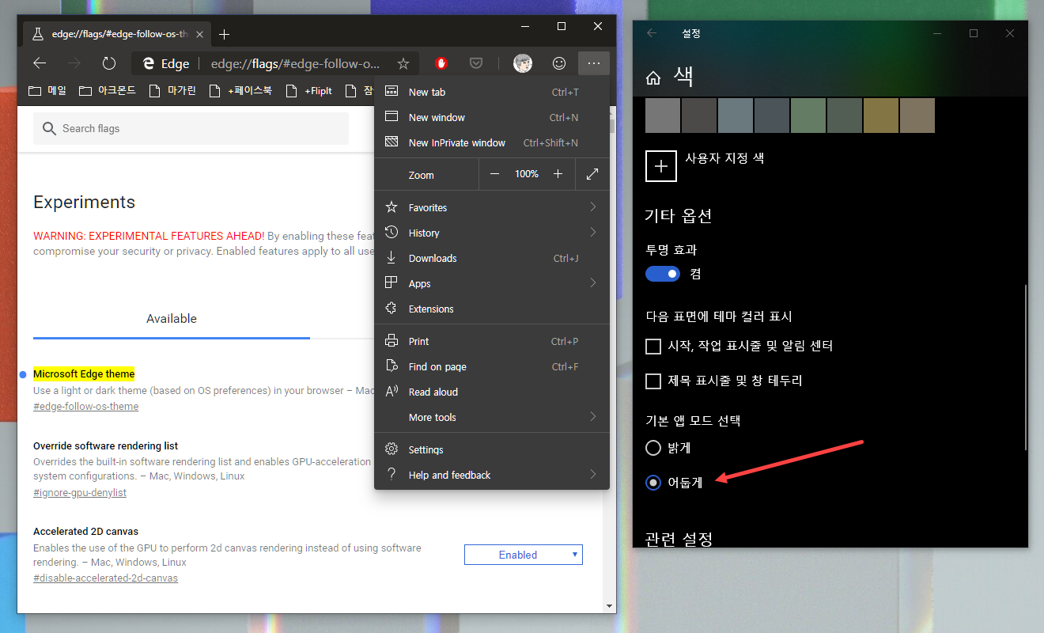Click the Extensions puzzle icon in the Edge menu
This screenshot has height=633, width=1044.
tap(391, 309)
